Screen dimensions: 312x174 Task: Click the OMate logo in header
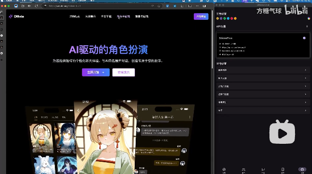17,17
